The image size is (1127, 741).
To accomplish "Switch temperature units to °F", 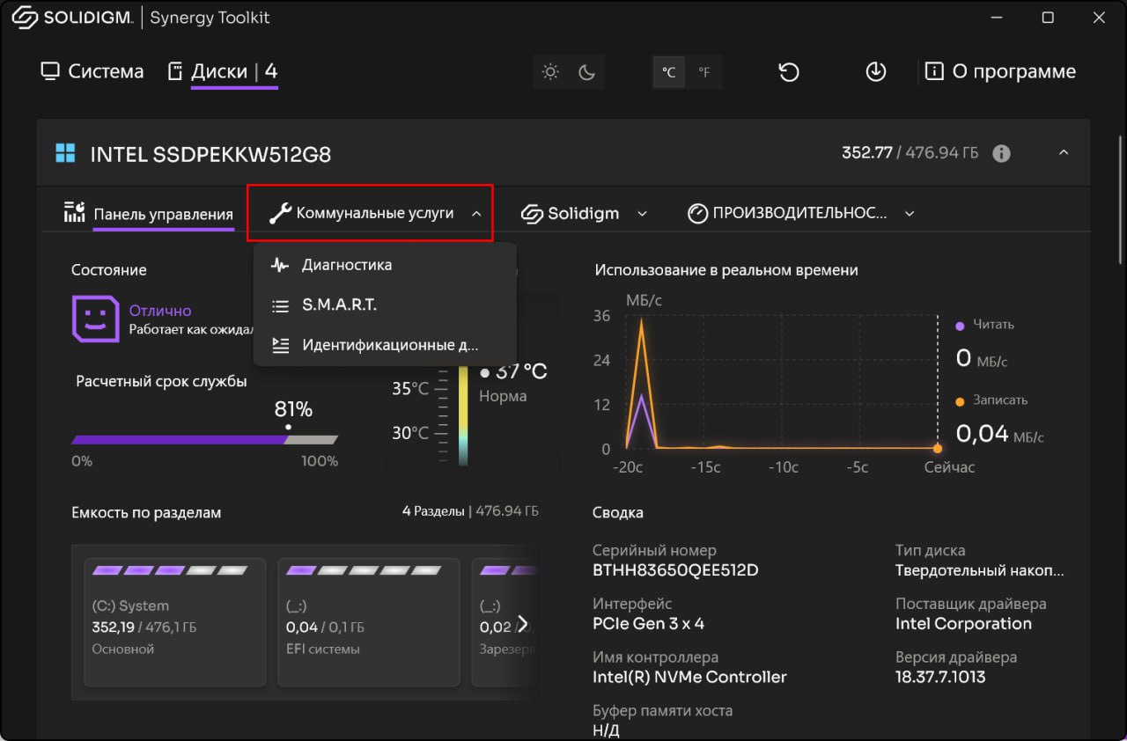I will (x=704, y=72).
